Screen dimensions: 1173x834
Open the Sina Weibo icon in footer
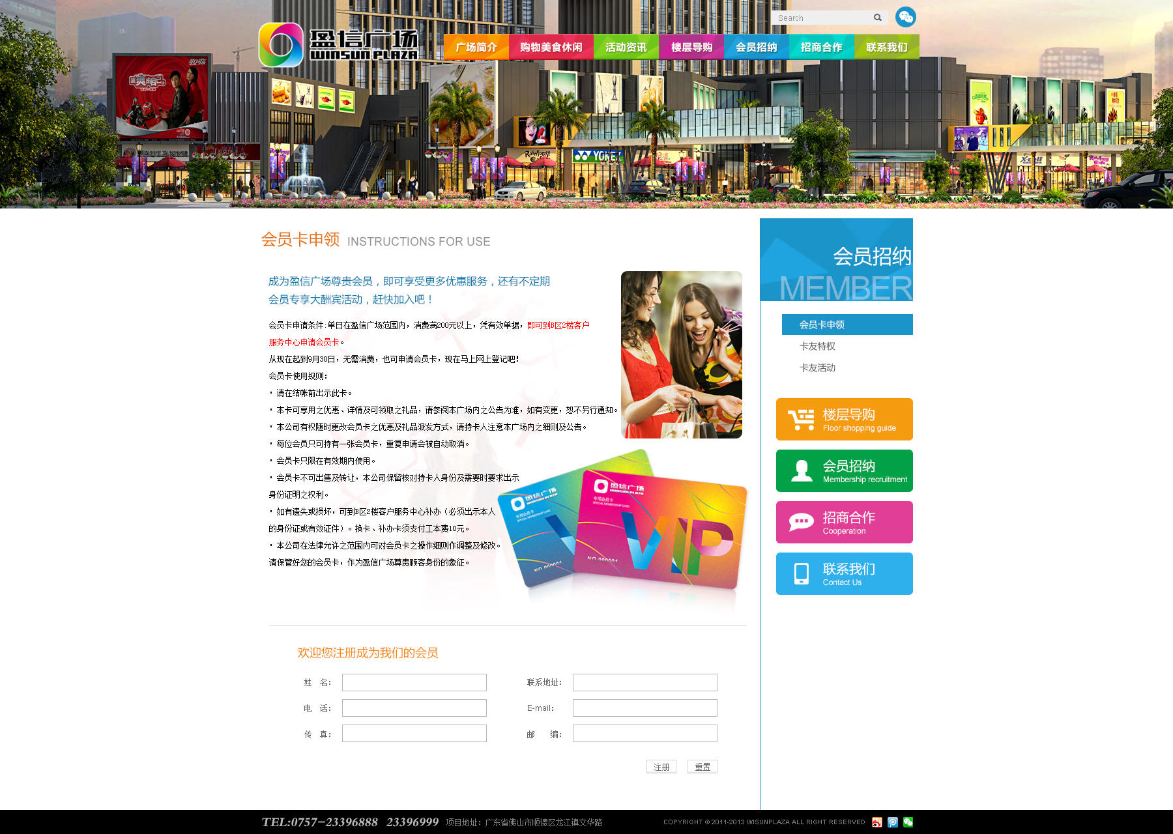pos(877,822)
